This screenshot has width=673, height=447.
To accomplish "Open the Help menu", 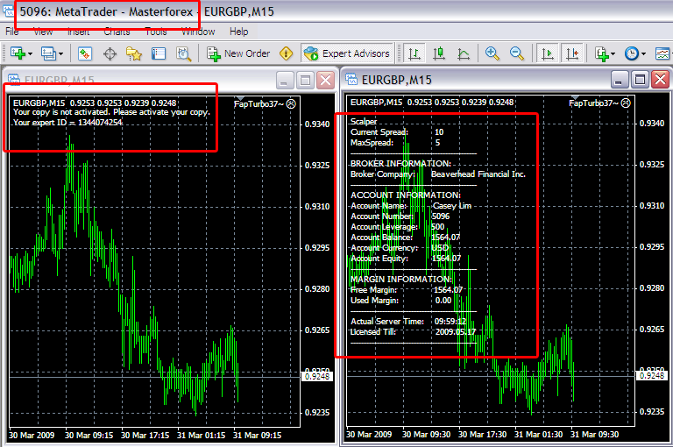I will [238, 32].
